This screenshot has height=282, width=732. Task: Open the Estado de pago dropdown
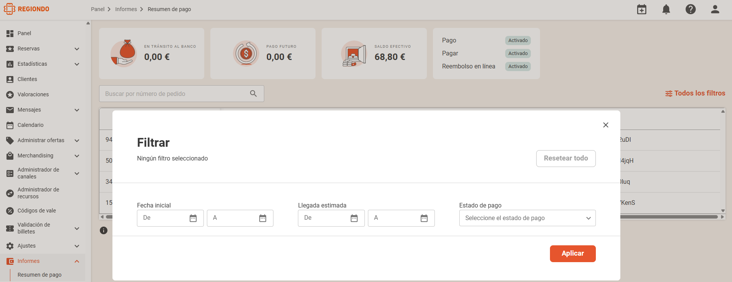(527, 218)
